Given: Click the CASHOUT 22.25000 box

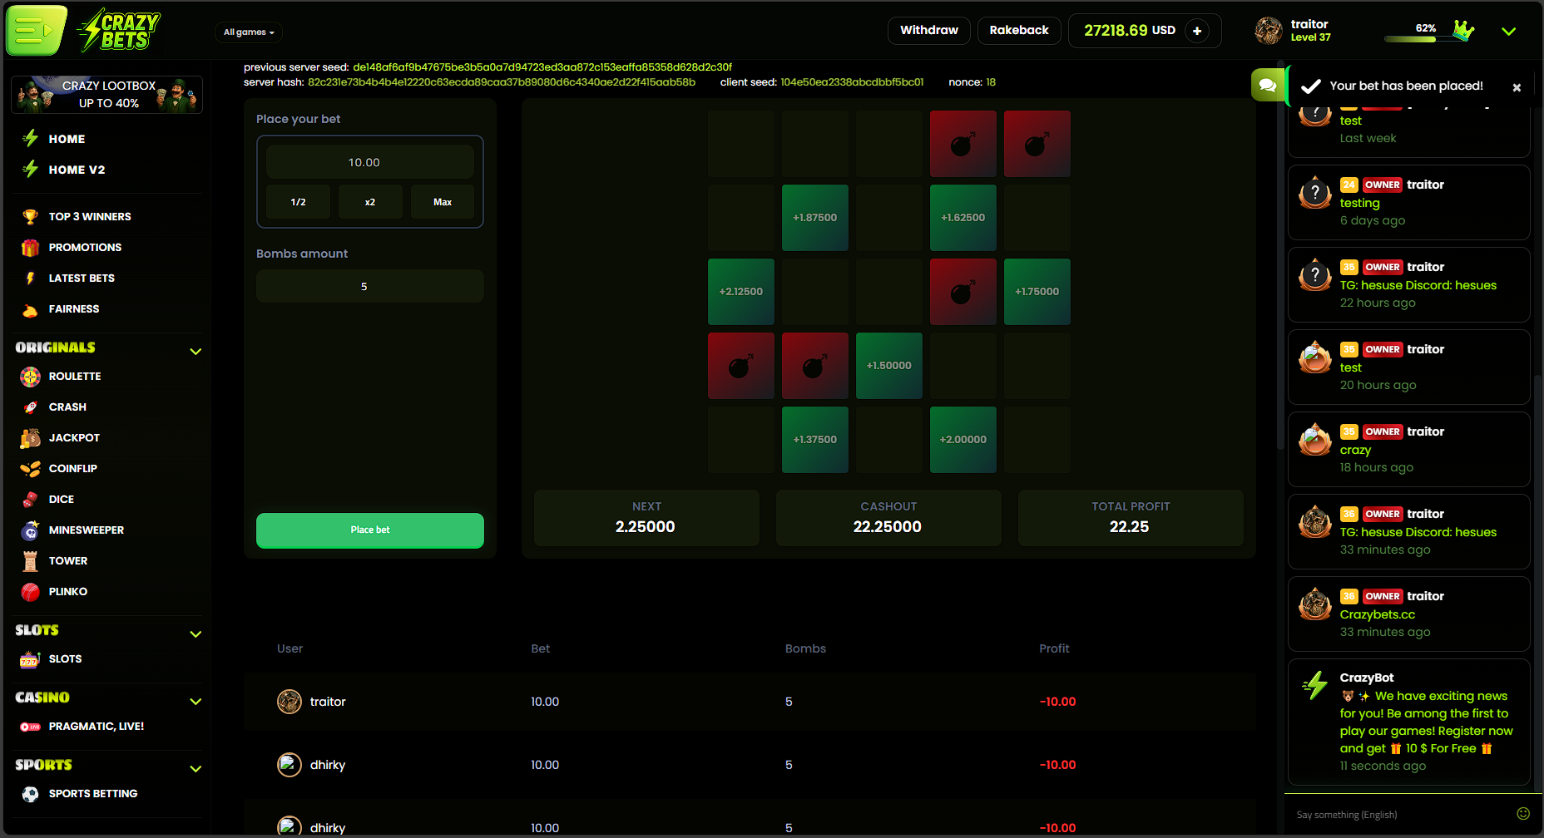Looking at the screenshot, I should pos(888,518).
